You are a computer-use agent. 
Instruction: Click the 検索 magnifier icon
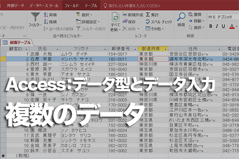click(x=181, y=20)
